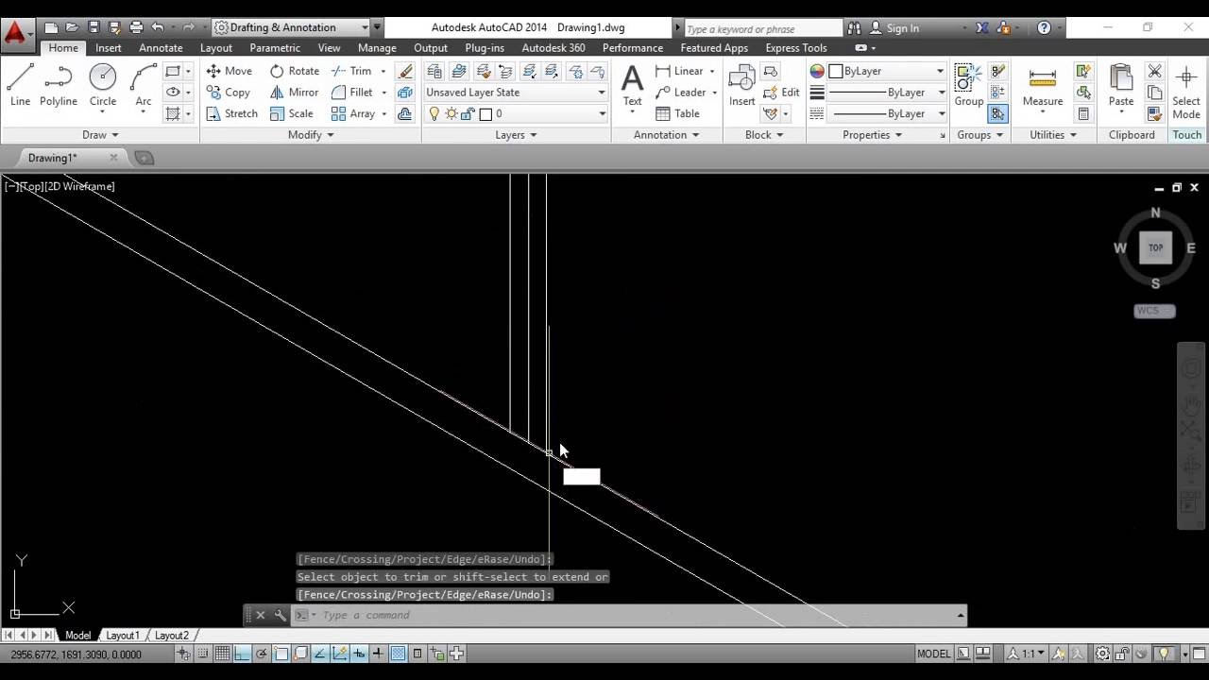Click the layer 0 color swatch
1209x680 pixels.
(485, 114)
